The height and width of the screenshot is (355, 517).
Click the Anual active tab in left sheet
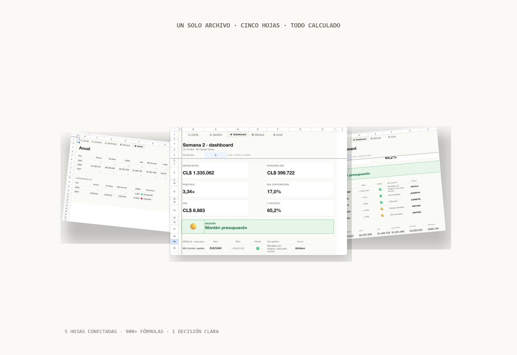(139, 146)
